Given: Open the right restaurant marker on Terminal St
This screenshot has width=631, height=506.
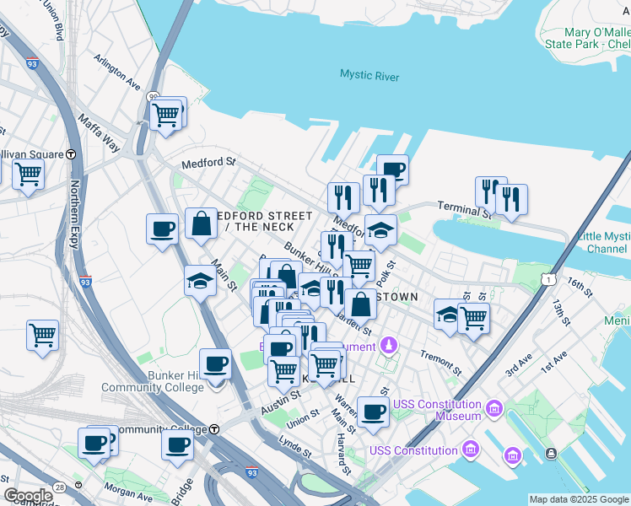Looking at the screenshot, I should [511, 201].
